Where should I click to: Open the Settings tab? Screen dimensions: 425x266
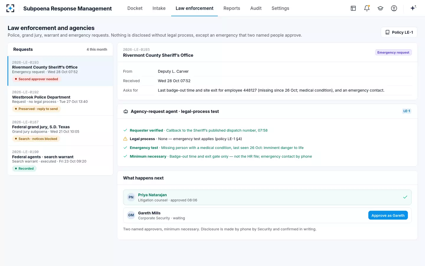pos(280,8)
